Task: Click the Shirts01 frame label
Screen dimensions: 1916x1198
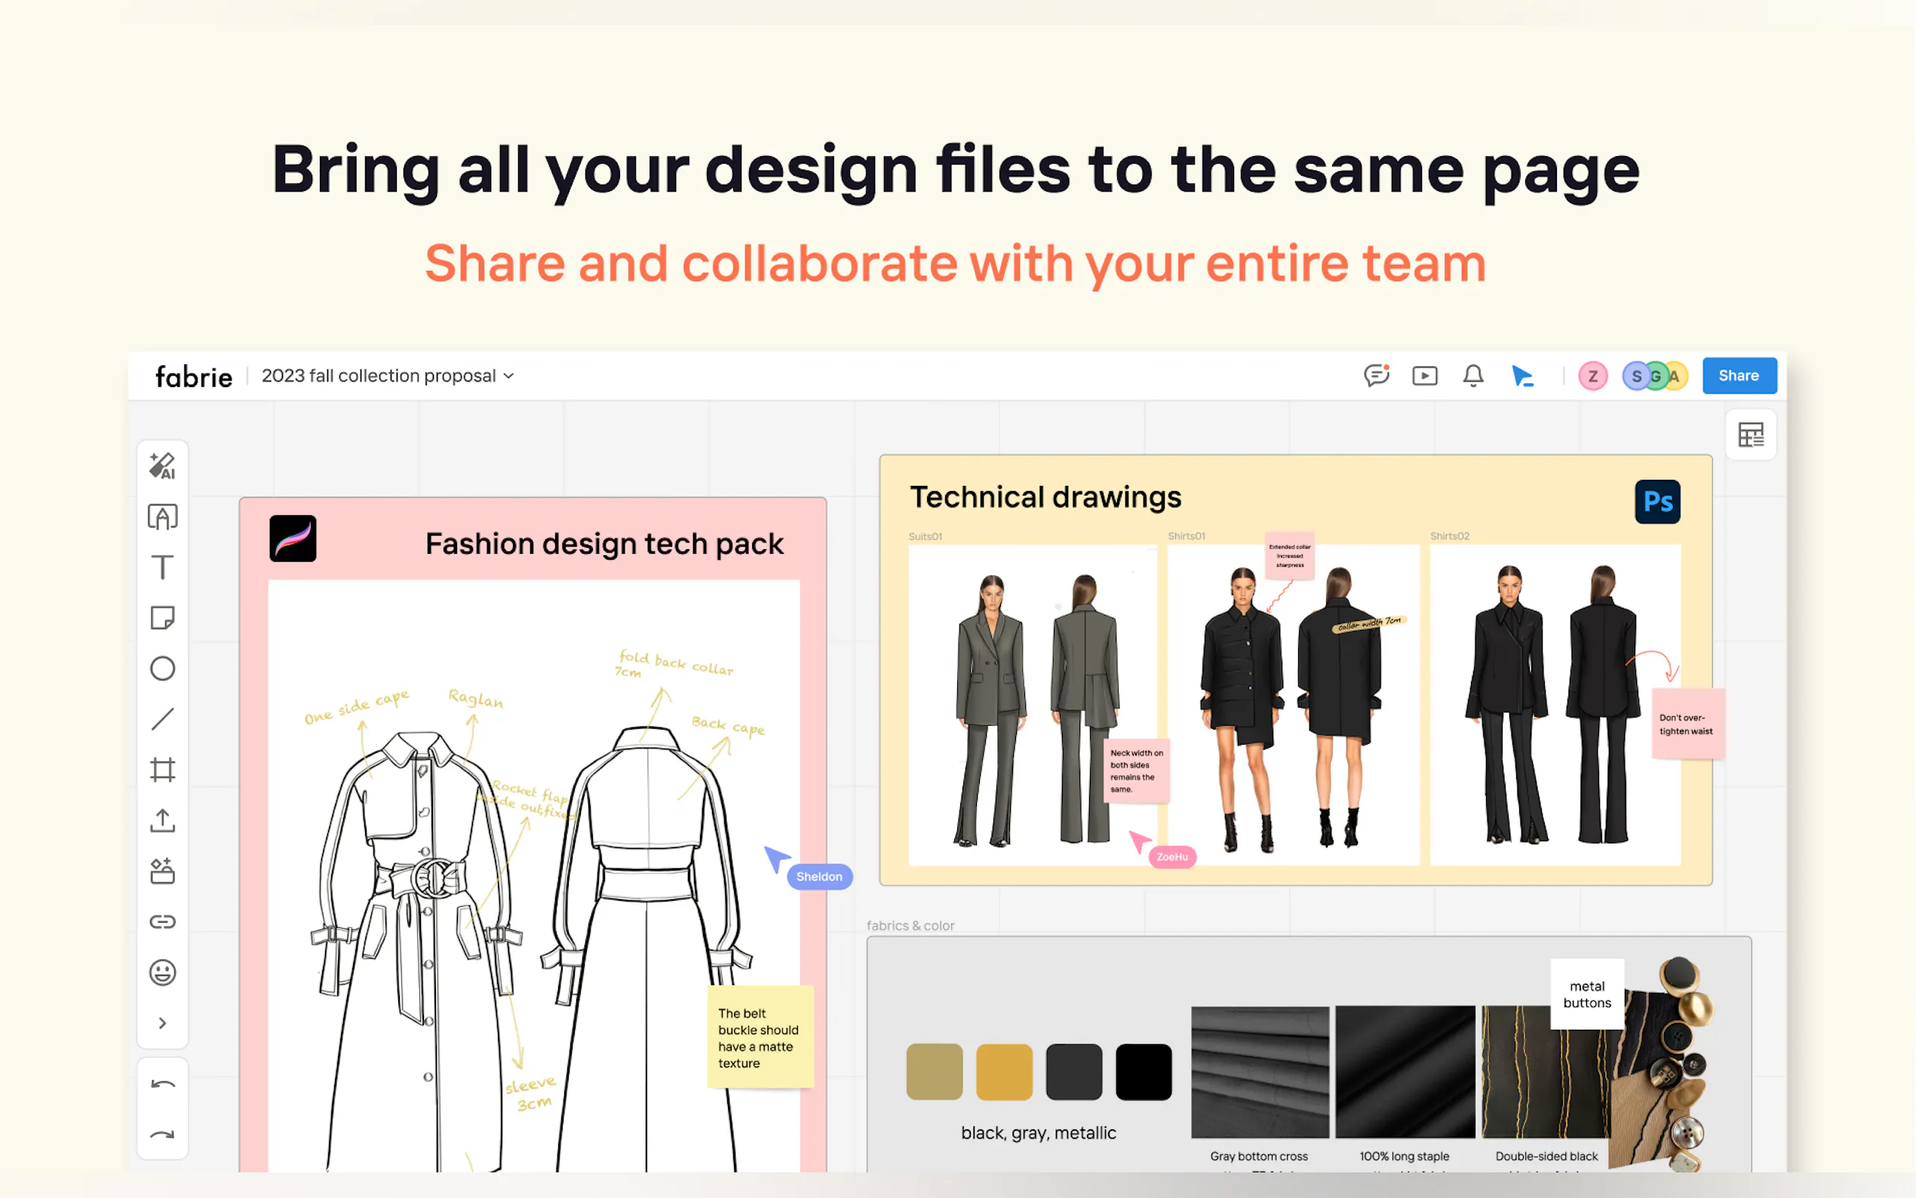Action: click(1187, 536)
